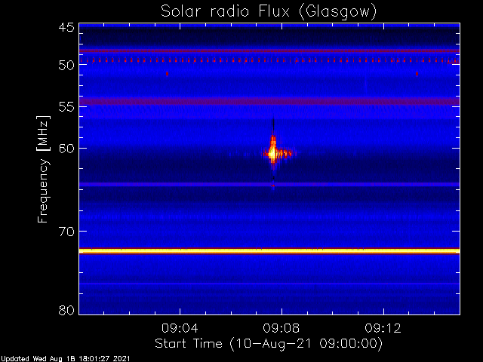Image resolution: width=483 pixels, height=362 pixels.
Task: Select the 09:08 time tick label
Action: (x=281, y=328)
